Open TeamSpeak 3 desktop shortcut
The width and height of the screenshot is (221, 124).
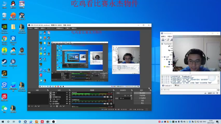[13, 63]
